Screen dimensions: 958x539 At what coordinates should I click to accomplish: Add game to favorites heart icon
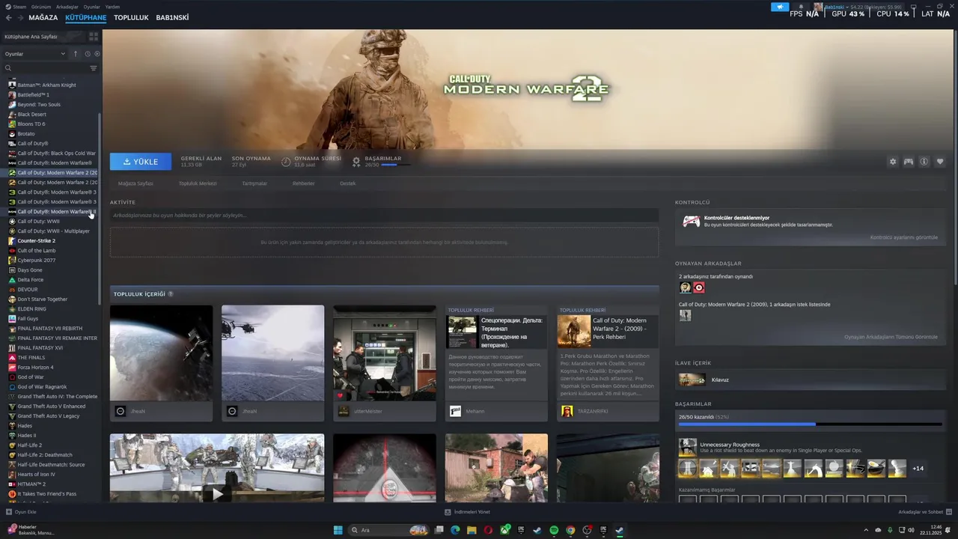point(940,162)
